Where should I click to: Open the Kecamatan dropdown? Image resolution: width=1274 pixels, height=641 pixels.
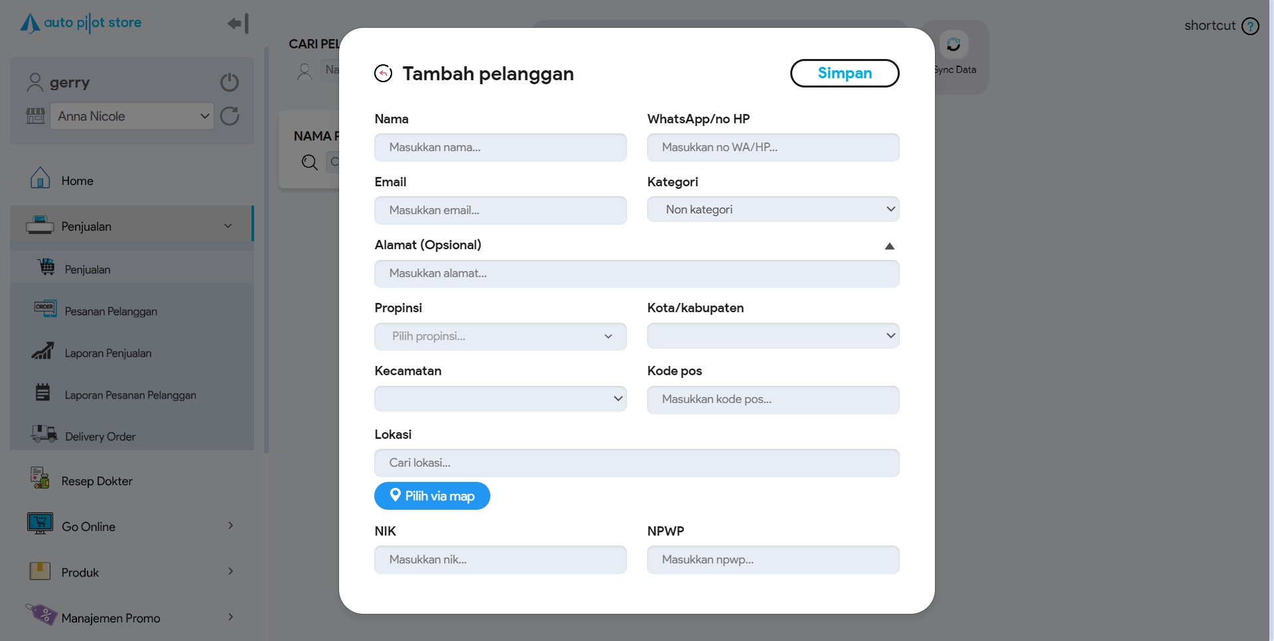tap(500, 399)
